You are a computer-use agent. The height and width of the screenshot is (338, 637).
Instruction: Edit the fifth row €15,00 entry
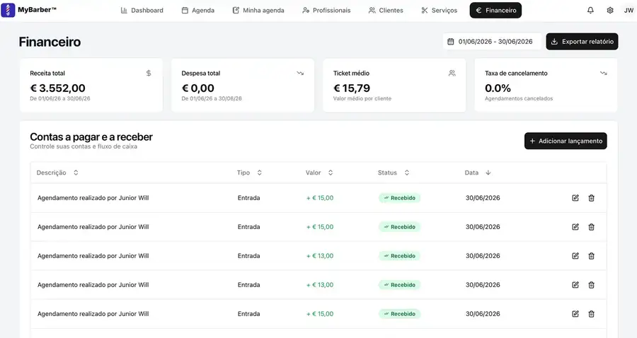[575, 314]
